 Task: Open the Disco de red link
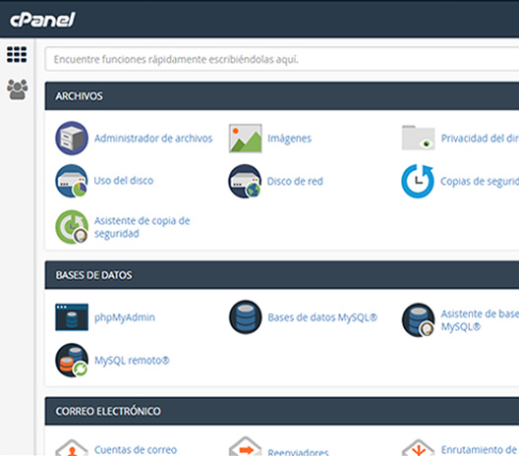click(295, 182)
